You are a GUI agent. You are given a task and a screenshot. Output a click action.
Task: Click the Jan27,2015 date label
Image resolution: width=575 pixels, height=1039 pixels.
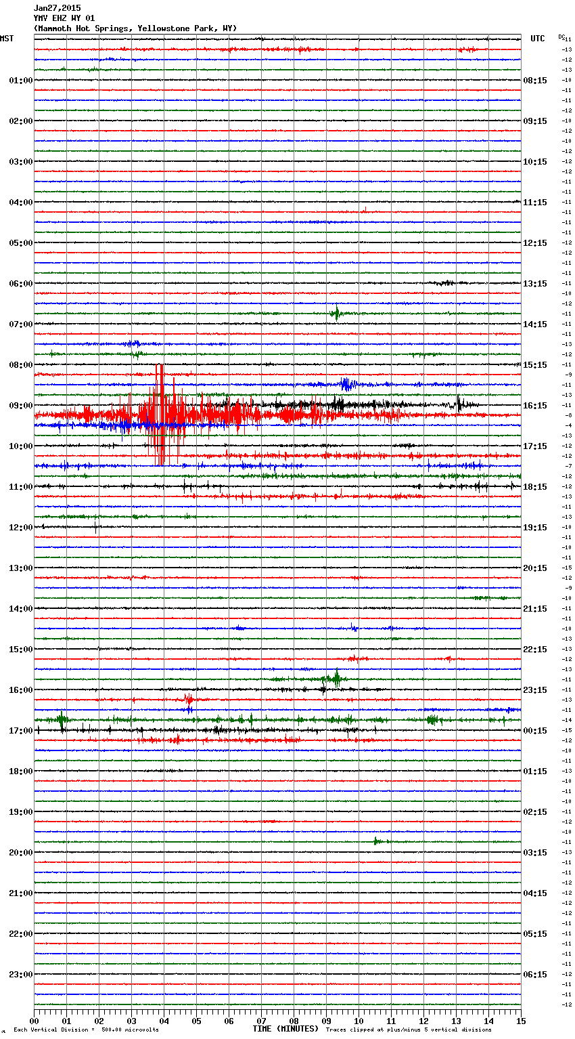[57, 8]
